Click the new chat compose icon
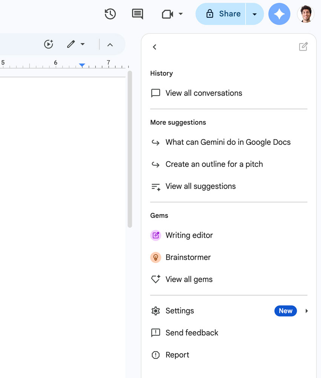The width and height of the screenshot is (321, 378). (303, 47)
